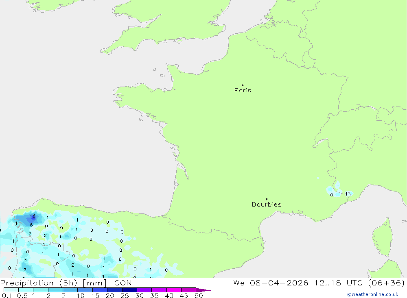The height and width of the screenshot is (298, 407).
Task: Click the '(06+36)' forecast run text
Action: (386, 283)
